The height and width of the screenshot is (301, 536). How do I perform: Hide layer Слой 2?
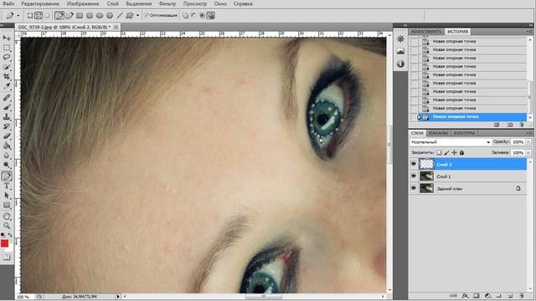pos(414,164)
